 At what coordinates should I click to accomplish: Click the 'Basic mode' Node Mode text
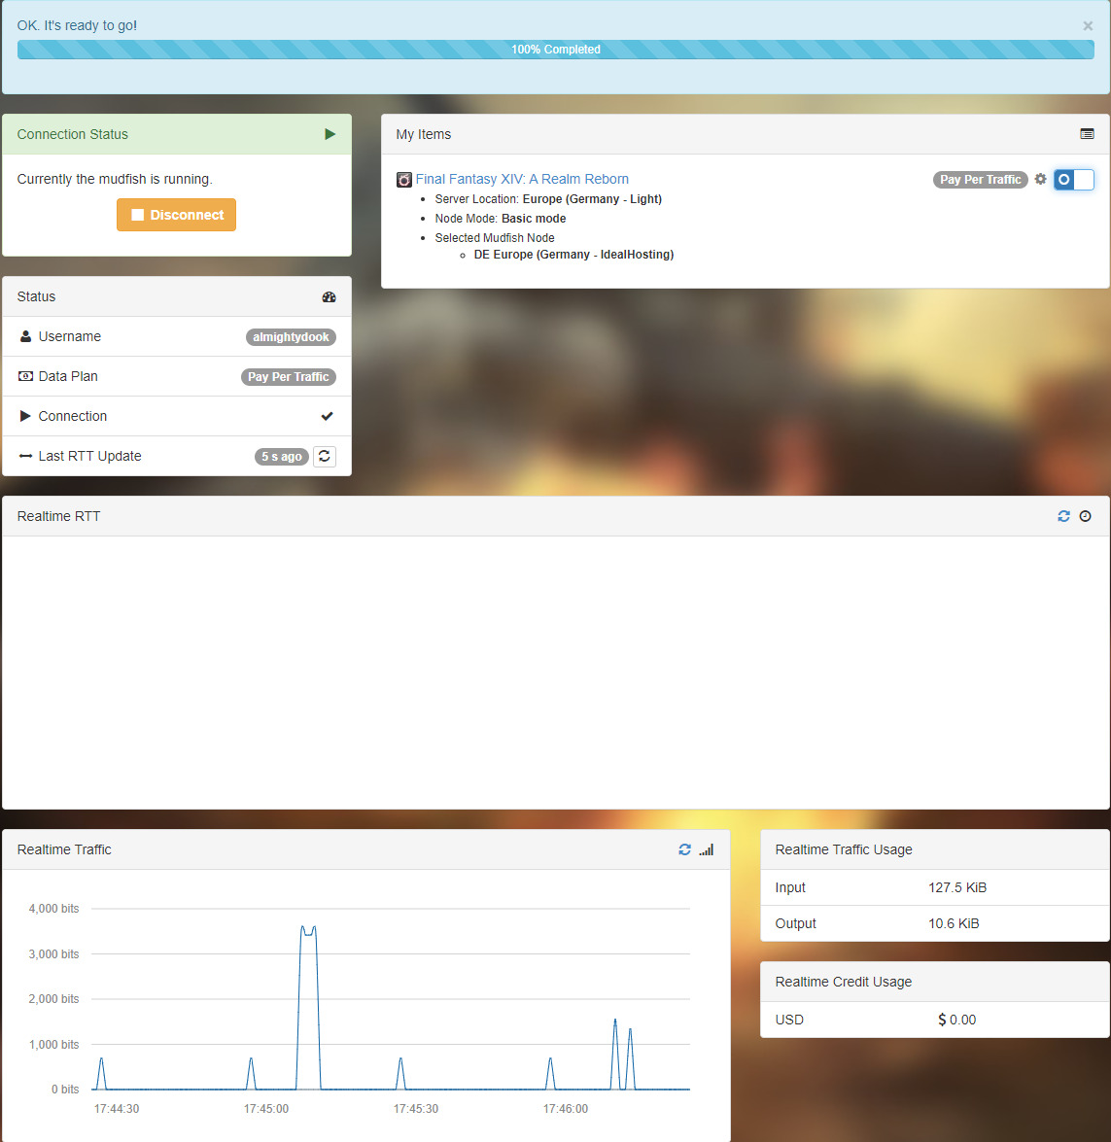pyautogui.click(x=534, y=219)
